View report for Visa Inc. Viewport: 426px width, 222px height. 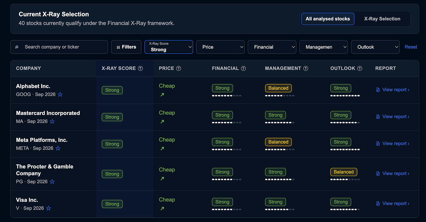click(392, 204)
